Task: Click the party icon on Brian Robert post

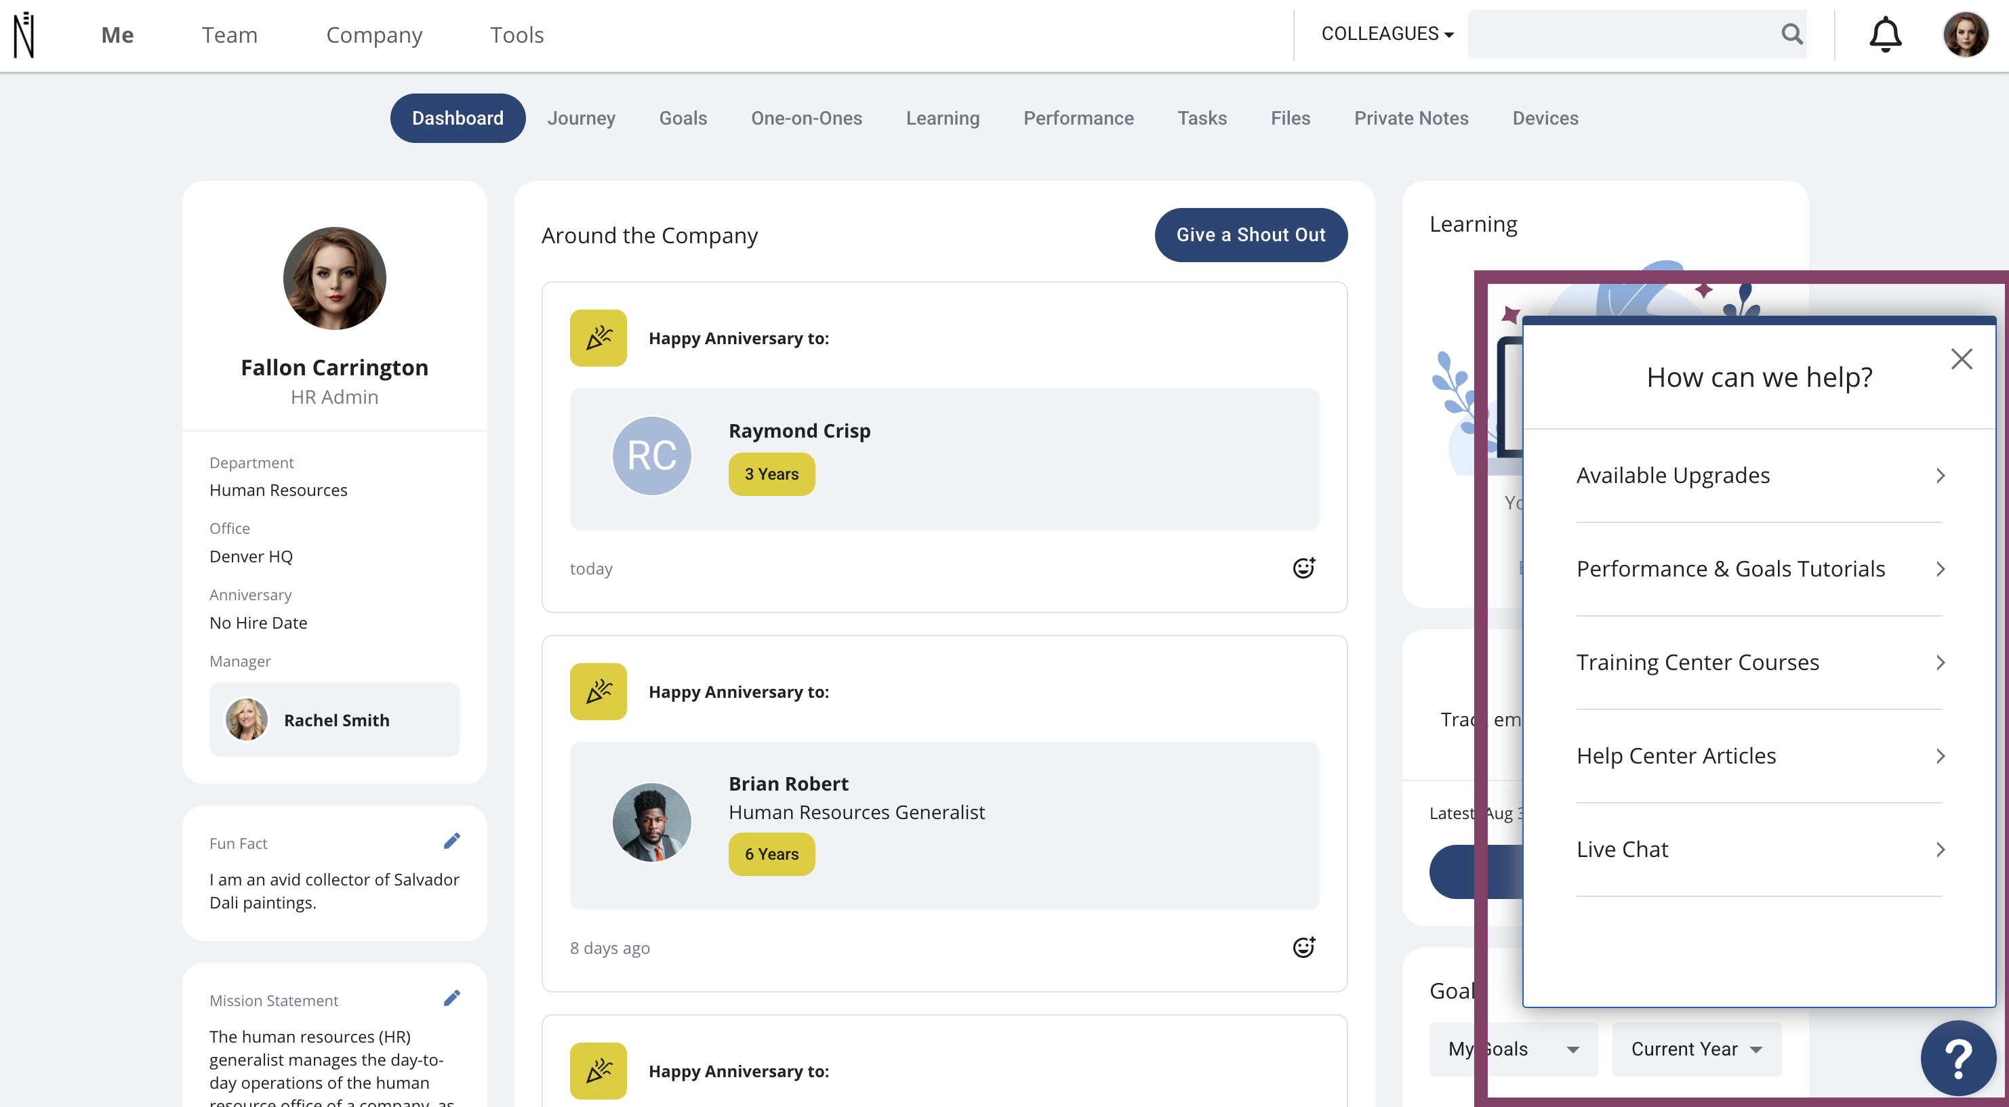Action: (x=598, y=692)
